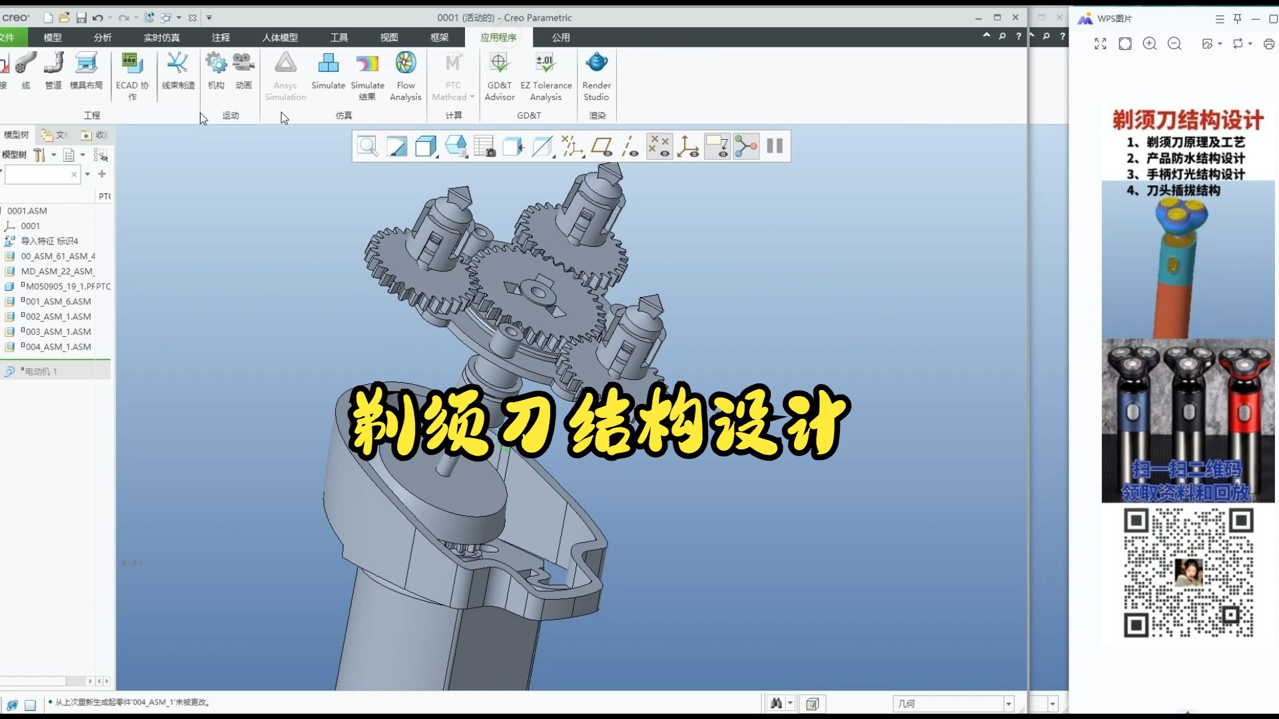1279x719 pixels.
Task: Open the 机构 mechanism application
Action: click(x=216, y=71)
